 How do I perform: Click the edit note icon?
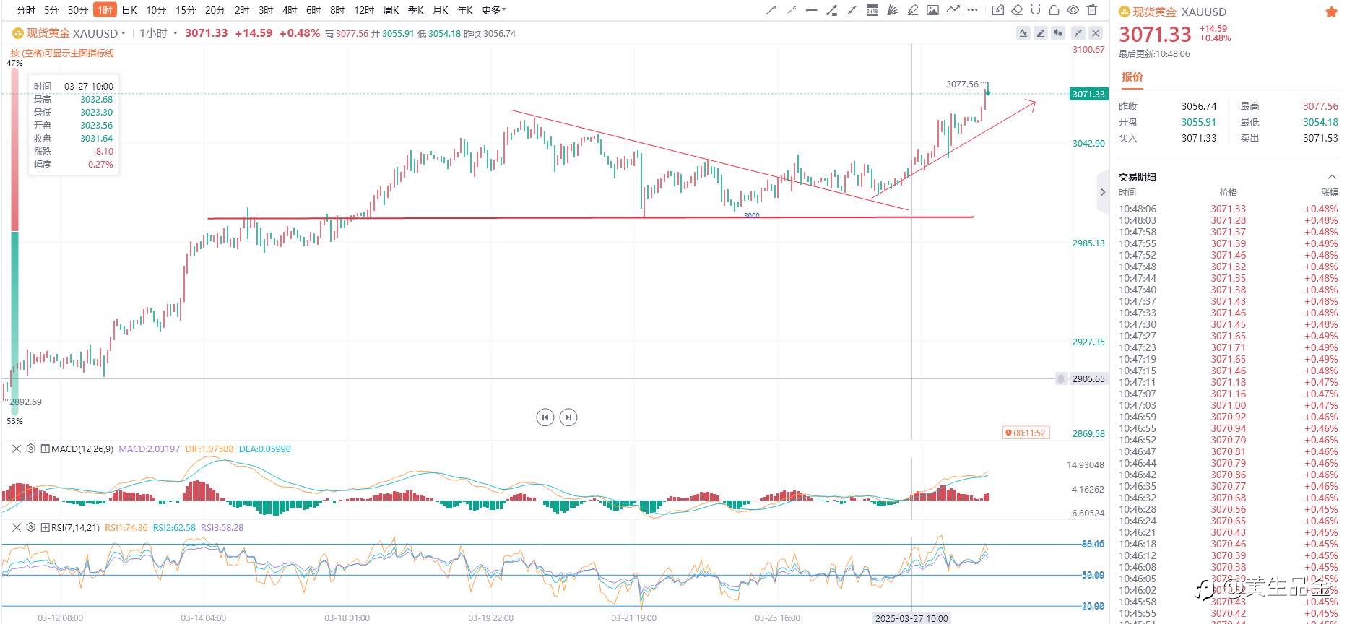pos(997,10)
